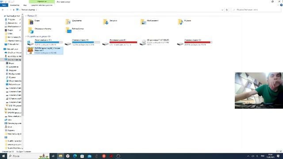
Task: Select the DVD RW drive with Toy Story icon
Action: pos(45,50)
